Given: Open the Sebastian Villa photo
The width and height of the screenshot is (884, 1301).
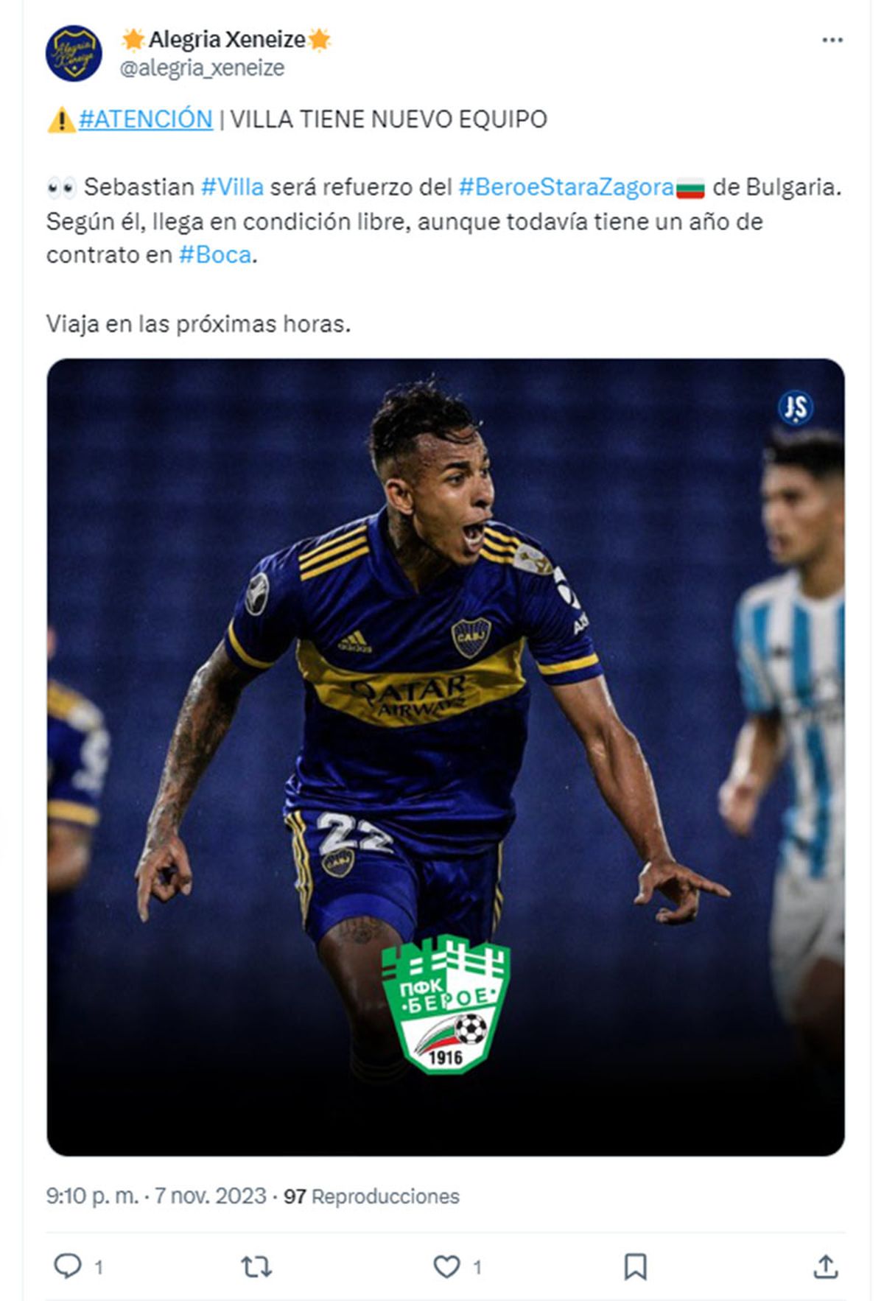Looking at the screenshot, I should click(x=446, y=757).
